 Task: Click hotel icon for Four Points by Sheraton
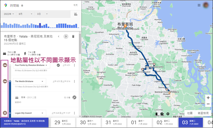(5, 65)
